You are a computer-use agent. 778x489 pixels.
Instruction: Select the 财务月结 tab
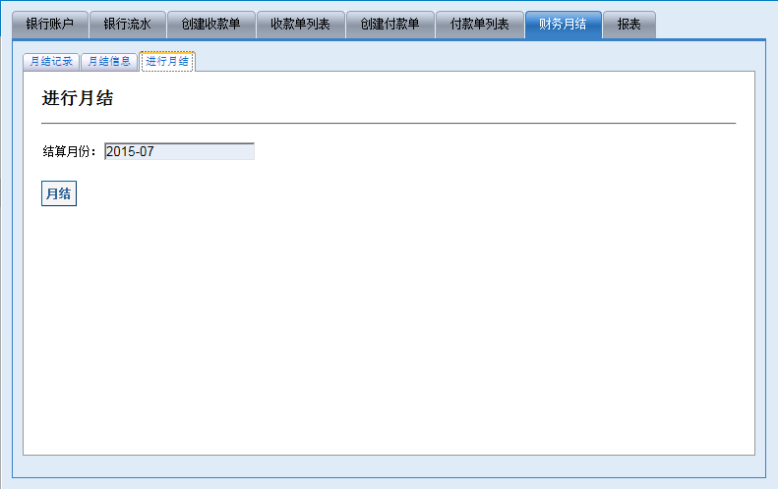point(564,25)
